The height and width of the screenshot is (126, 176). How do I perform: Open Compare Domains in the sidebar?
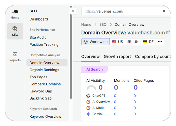pyautogui.click(x=45, y=84)
